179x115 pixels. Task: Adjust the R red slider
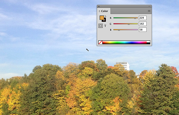pyautogui.click(x=126, y=18)
